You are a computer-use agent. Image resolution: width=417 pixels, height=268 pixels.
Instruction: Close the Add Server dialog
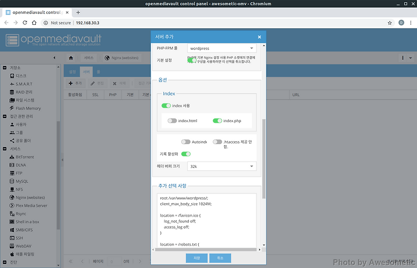[x=259, y=37]
